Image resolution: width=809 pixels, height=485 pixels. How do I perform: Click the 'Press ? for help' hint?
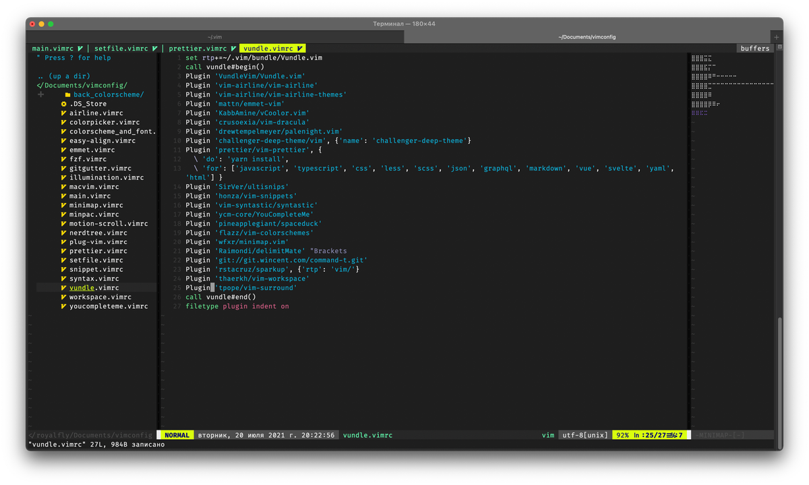click(x=74, y=58)
